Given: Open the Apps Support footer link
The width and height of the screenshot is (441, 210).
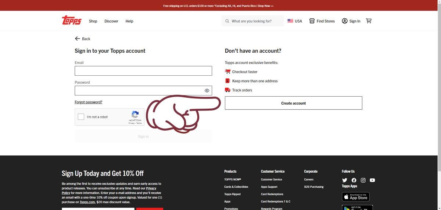Looking at the screenshot, I should click(x=269, y=187).
